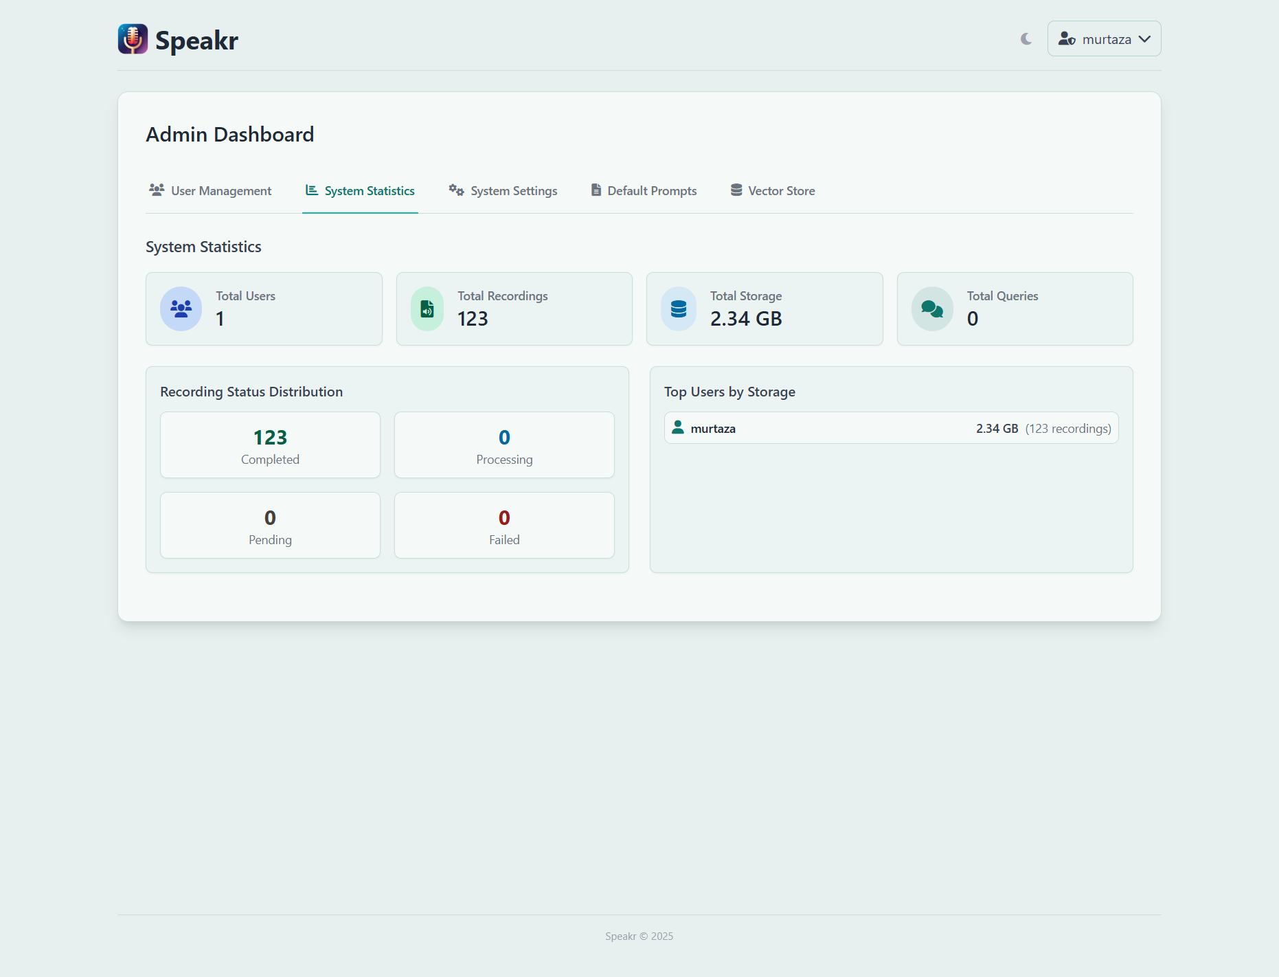Click the Total Storage database icon

pyautogui.click(x=679, y=308)
